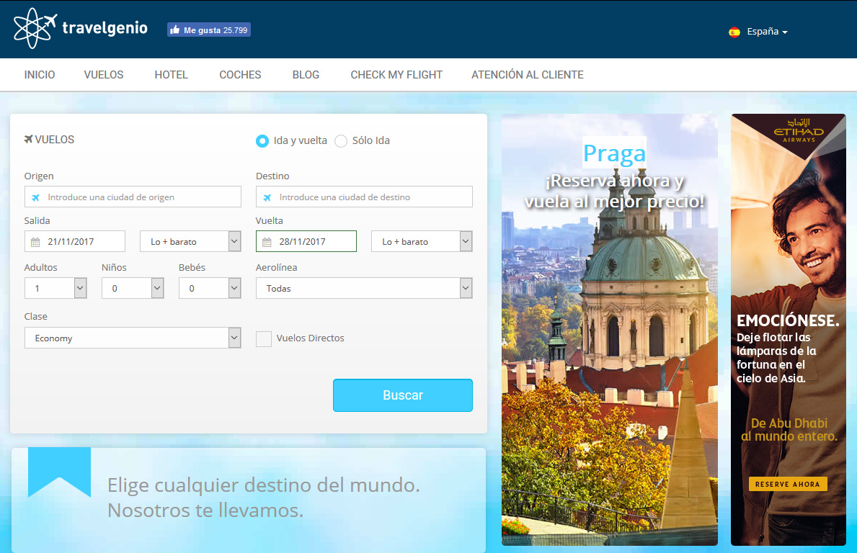This screenshot has width=857, height=553.
Task: Open the HOTEL menu item
Action: click(171, 75)
